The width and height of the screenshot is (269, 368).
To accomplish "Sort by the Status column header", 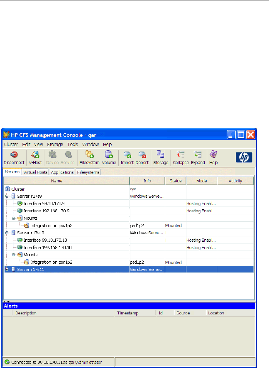I will 175,181.
